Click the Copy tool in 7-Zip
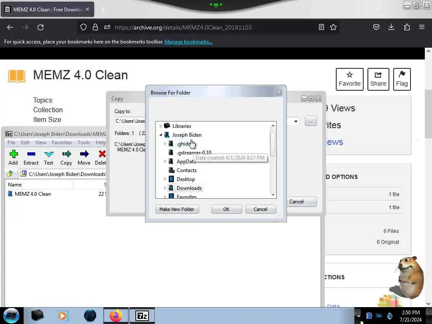This screenshot has height=324, width=432. [66, 158]
